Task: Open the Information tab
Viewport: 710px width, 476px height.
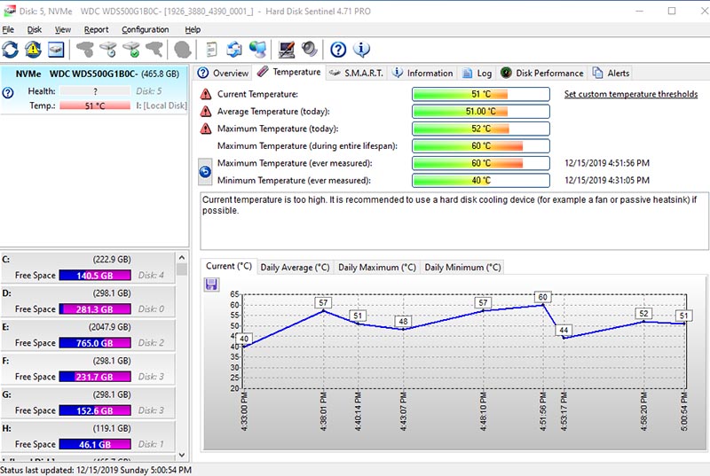Action: click(x=422, y=73)
